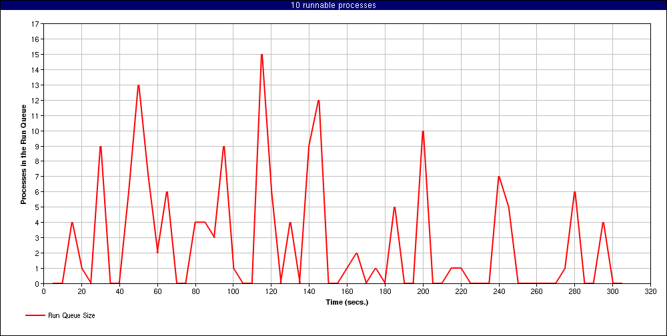Click the "10 runnable processes" chart title
This screenshot has width=667, height=336.
click(x=333, y=5)
